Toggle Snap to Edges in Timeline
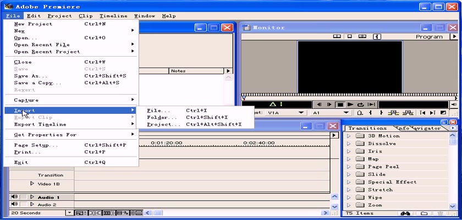Screen dimensions: 462x220 coord(95,213)
